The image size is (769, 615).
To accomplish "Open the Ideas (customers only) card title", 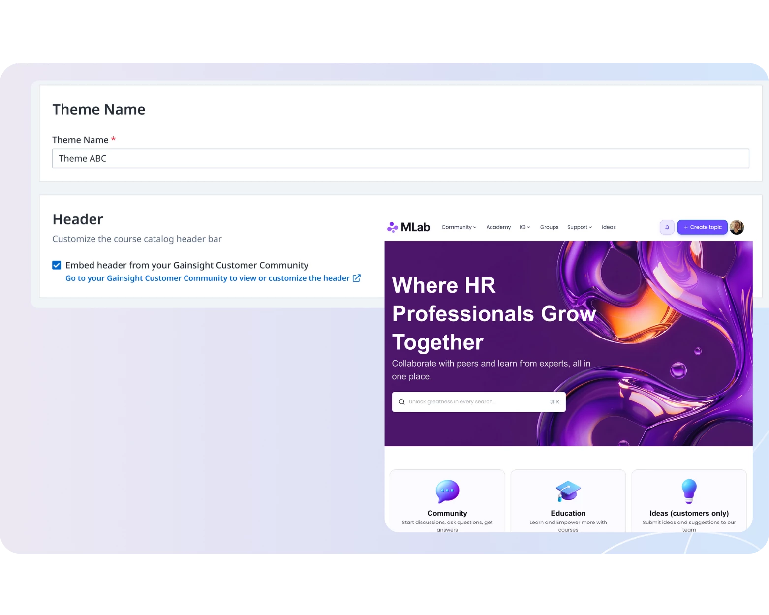I will coord(689,513).
